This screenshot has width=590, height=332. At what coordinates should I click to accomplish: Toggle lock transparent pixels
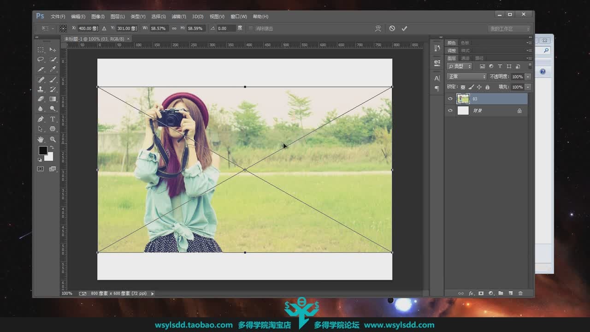point(463,87)
